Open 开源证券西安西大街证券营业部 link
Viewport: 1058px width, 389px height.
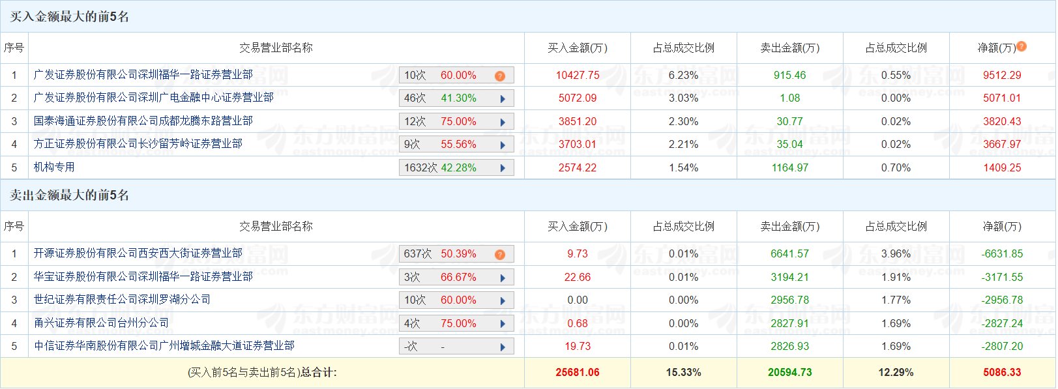[x=138, y=253]
